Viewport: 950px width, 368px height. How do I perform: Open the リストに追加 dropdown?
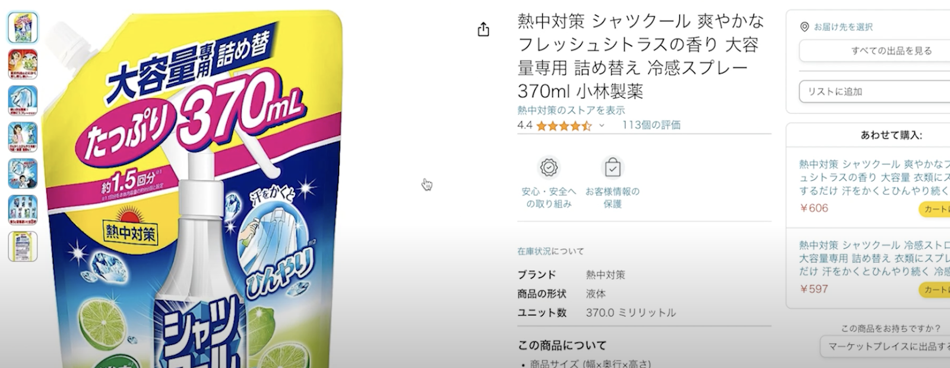pos(874,91)
